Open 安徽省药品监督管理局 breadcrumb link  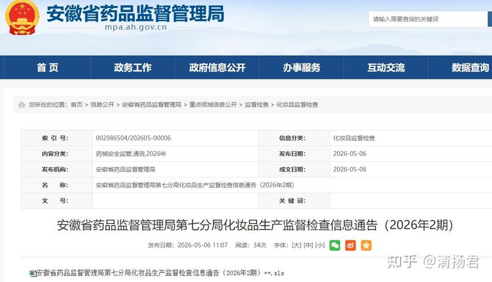pyautogui.click(x=151, y=105)
